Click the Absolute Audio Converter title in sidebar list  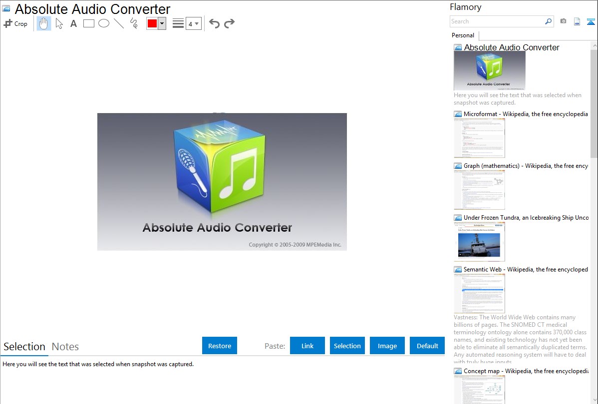[512, 47]
